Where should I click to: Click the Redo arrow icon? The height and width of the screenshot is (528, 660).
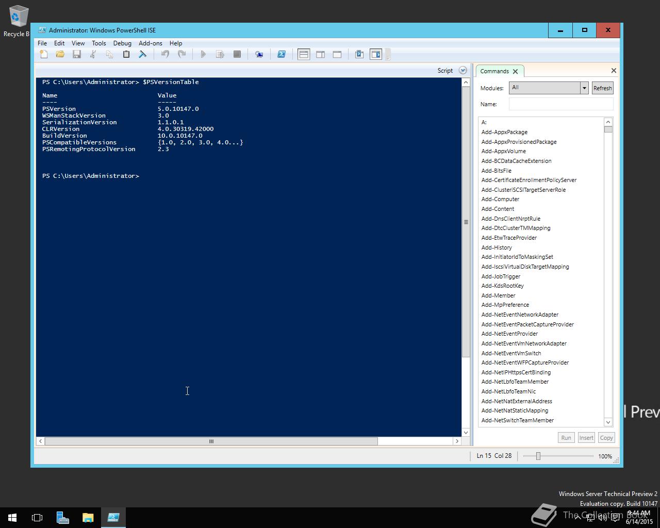click(181, 54)
